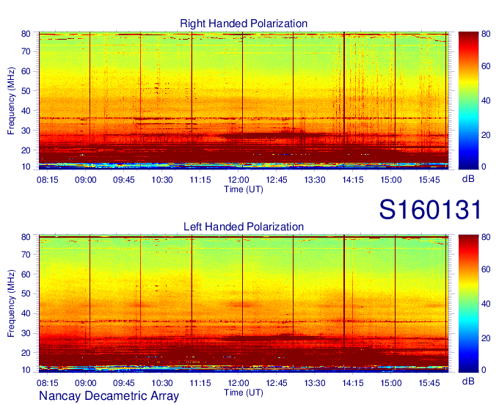Viewport: 499px width, 405px height.
Task: Click the 20 dB tick on upper color bar
Action: tap(486, 135)
